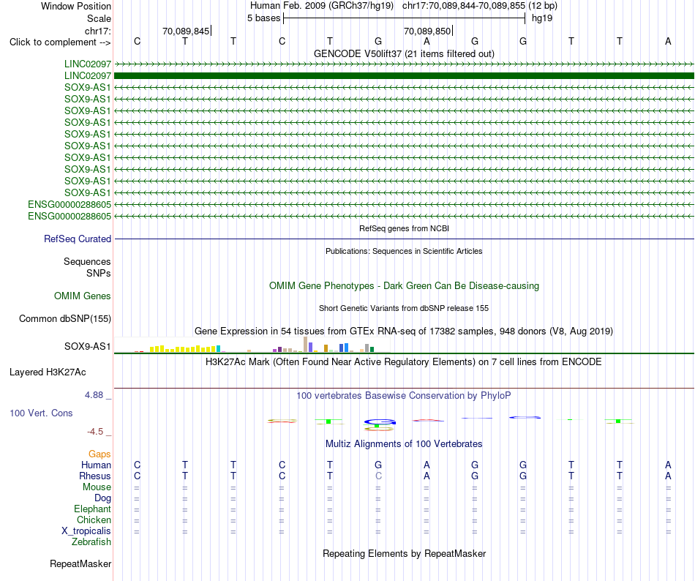Click the SNPs subtrack label
The height and width of the screenshot is (581, 695).
99,273
